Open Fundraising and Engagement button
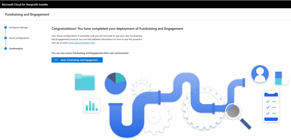The height and width of the screenshot is (140, 291). [x=77, y=60]
